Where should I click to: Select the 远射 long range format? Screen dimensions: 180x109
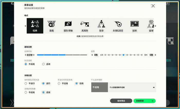134,26
